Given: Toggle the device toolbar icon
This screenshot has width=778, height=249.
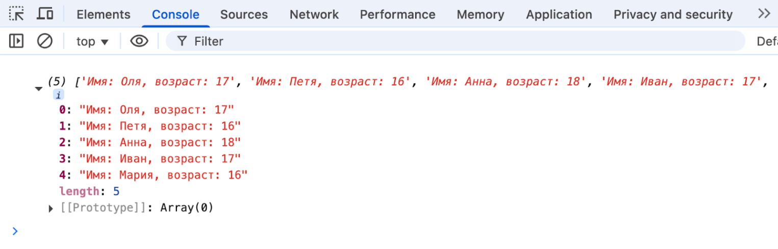Looking at the screenshot, I should 45,14.
